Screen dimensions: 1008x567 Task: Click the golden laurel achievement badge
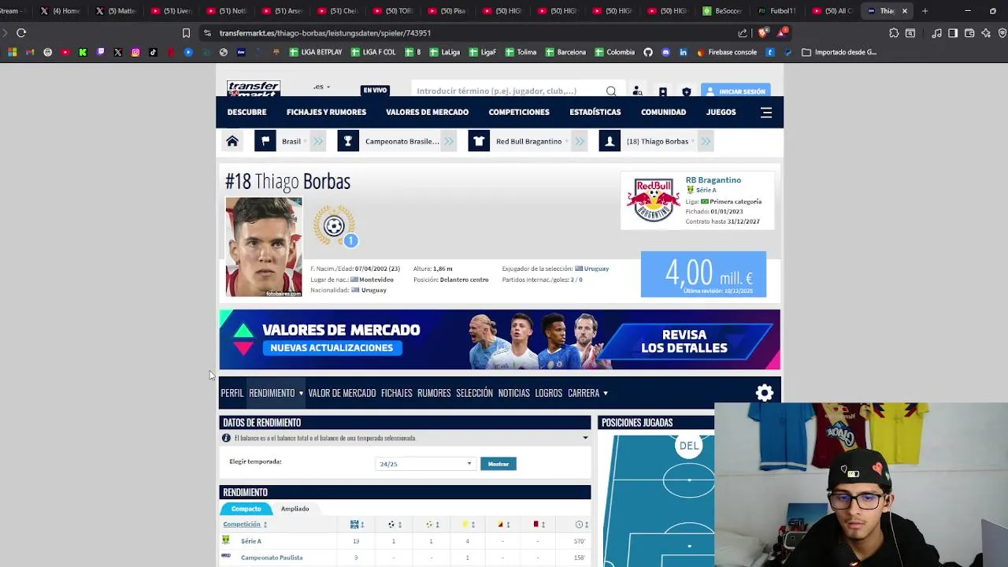pos(335,226)
